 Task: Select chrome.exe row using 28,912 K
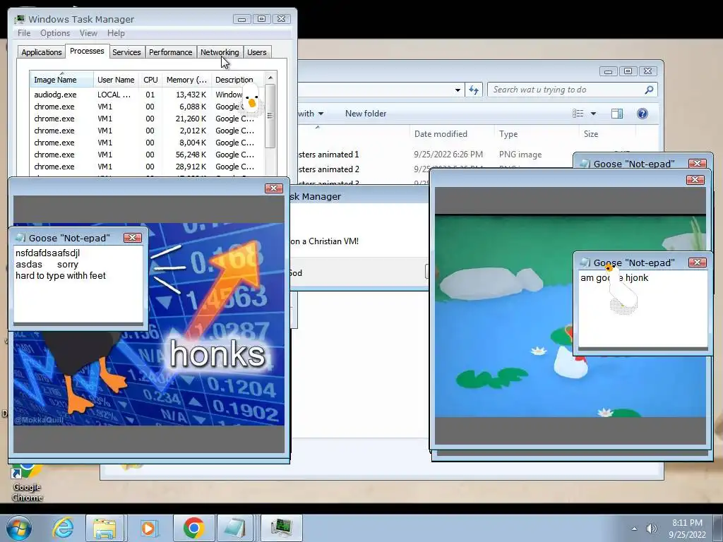tap(148, 167)
